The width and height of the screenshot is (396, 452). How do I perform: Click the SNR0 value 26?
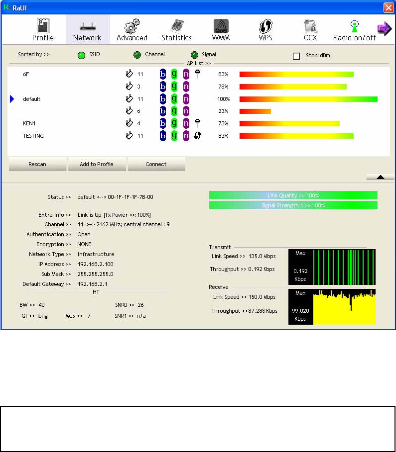(x=140, y=305)
